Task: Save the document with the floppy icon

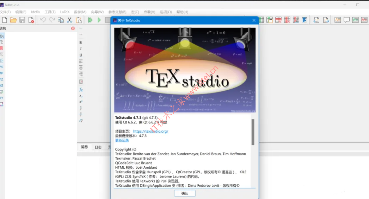Action: tap(22, 20)
